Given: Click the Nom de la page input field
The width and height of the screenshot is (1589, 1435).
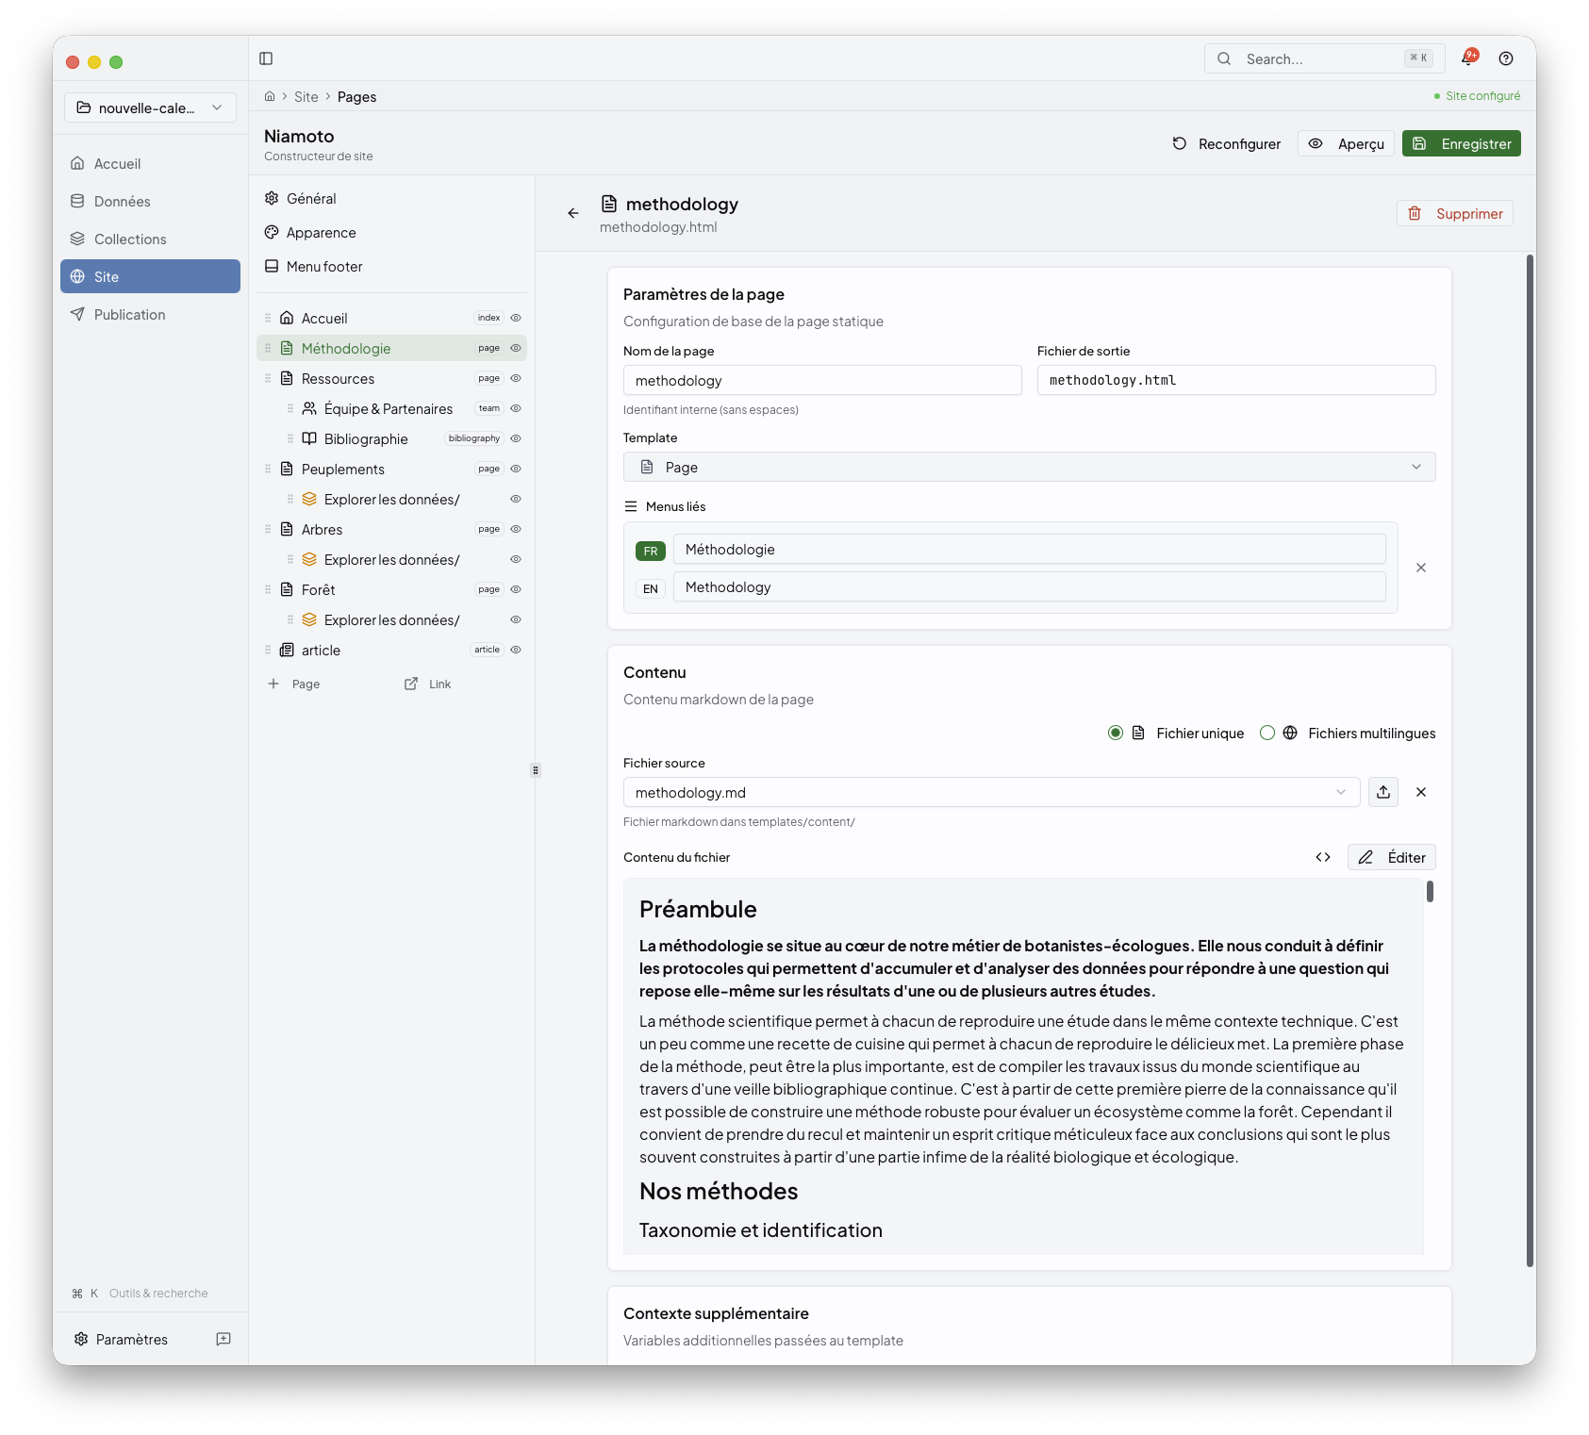Looking at the screenshot, I should click(x=822, y=380).
